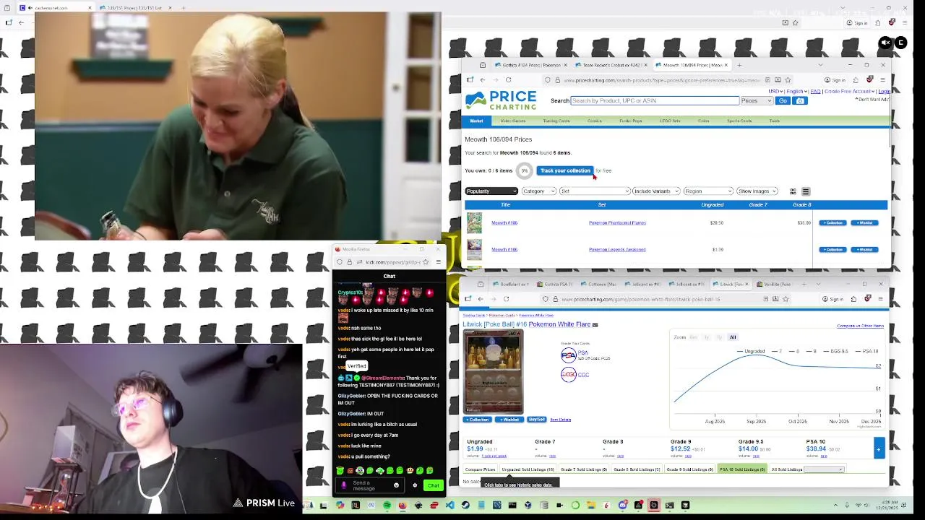
Task: Open Visual Studio Code from the taskbar
Action: tap(449, 506)
